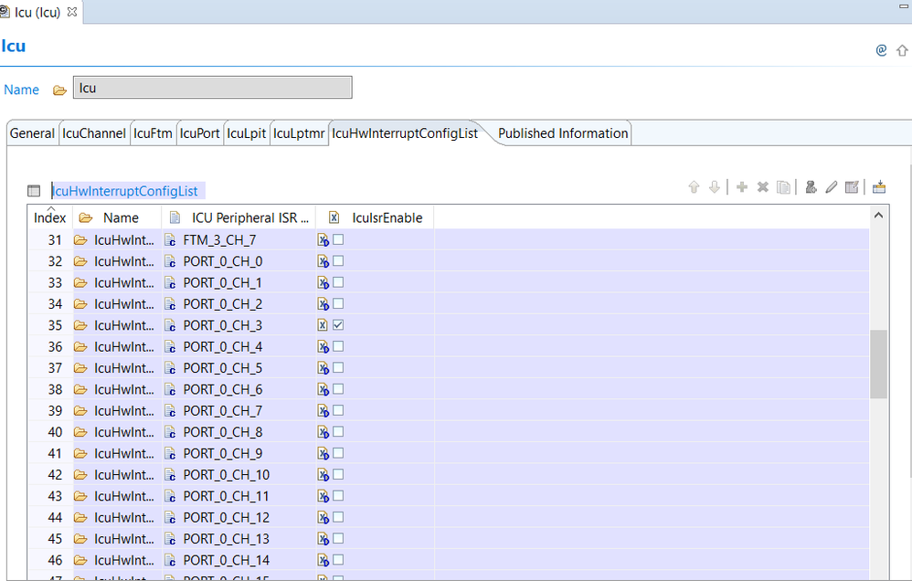Click the derived-value icon in PORT_0_CH_0 row

click(x=323, y=261)
